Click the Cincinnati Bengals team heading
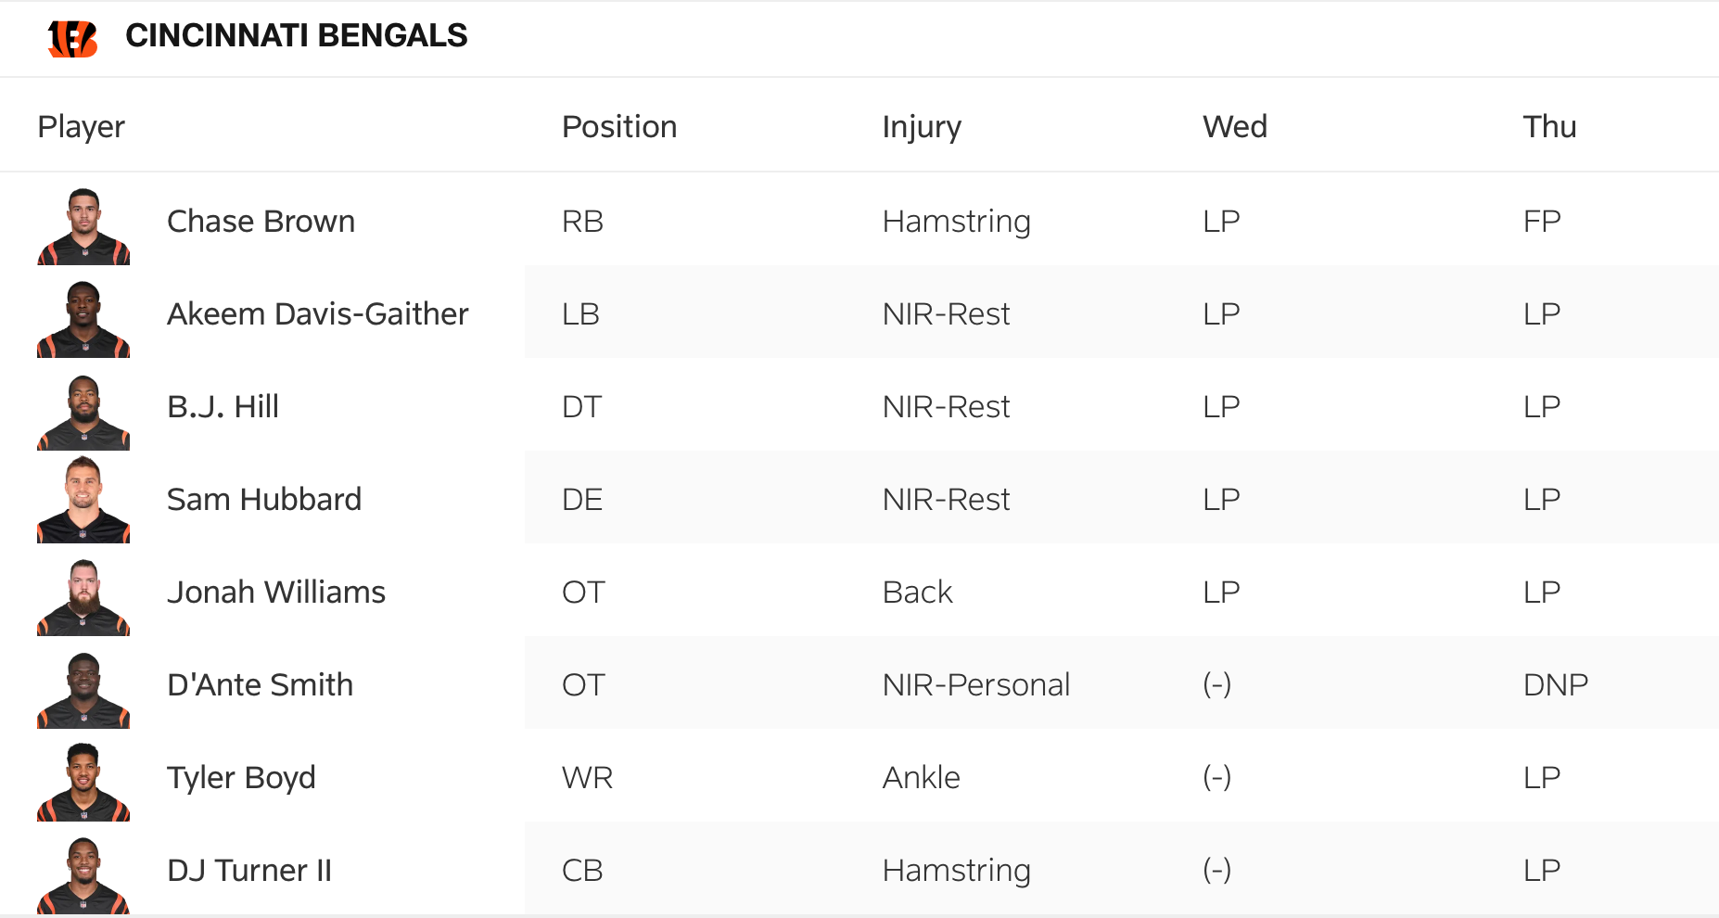 click(296, 36)
